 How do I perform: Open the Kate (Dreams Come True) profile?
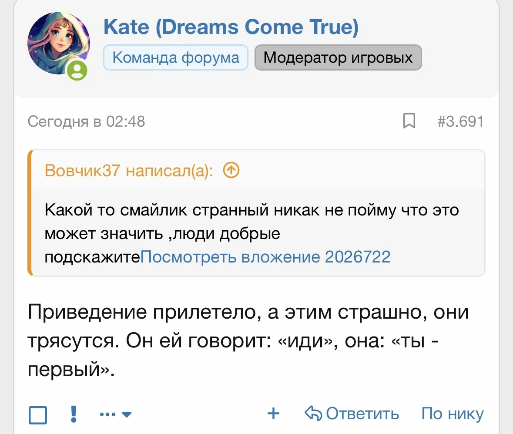click(231, 28)
